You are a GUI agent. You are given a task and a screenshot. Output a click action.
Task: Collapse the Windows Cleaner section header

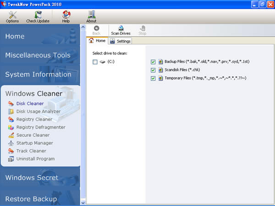pos(33,93)
